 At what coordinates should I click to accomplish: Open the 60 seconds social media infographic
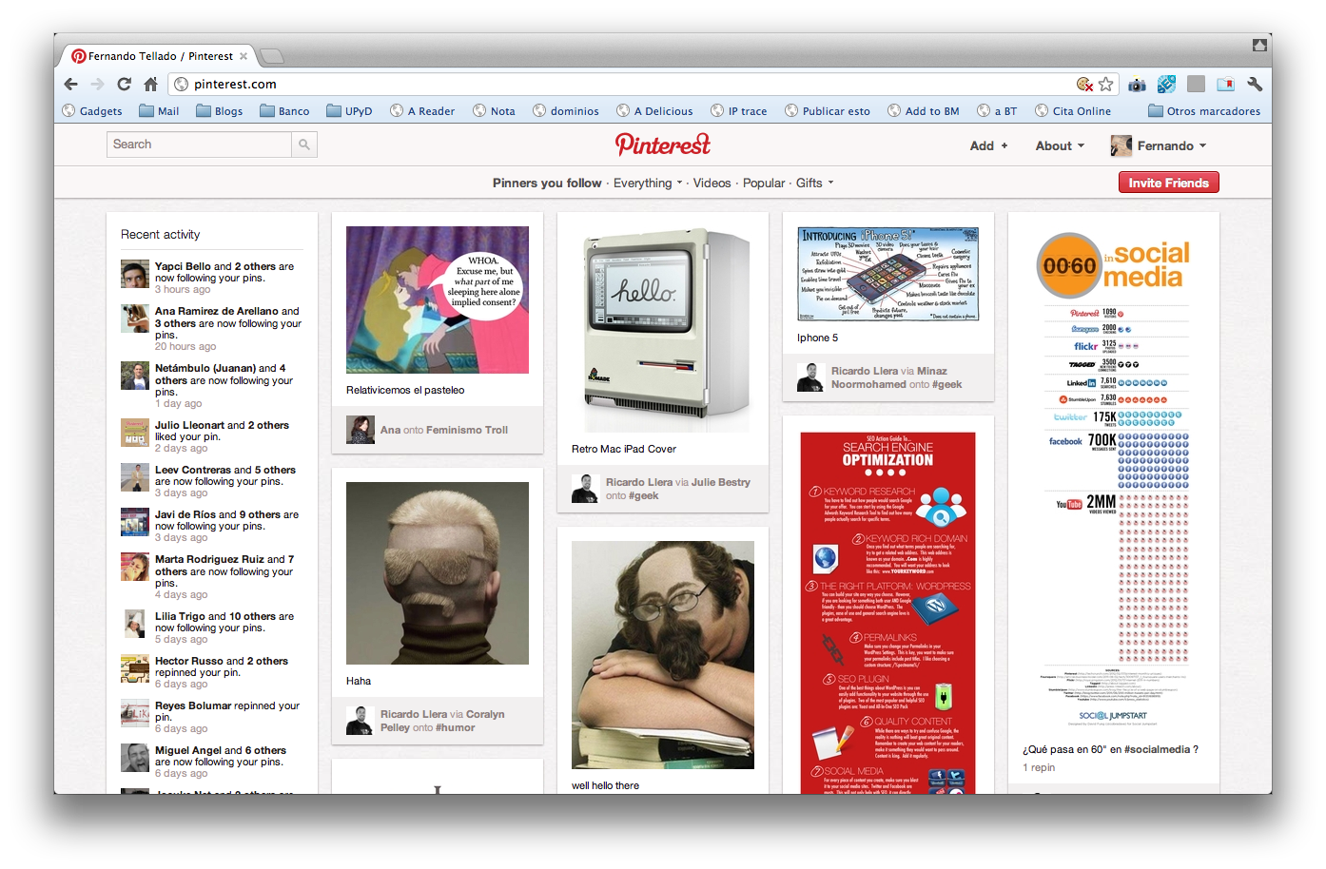(1114, 479)
